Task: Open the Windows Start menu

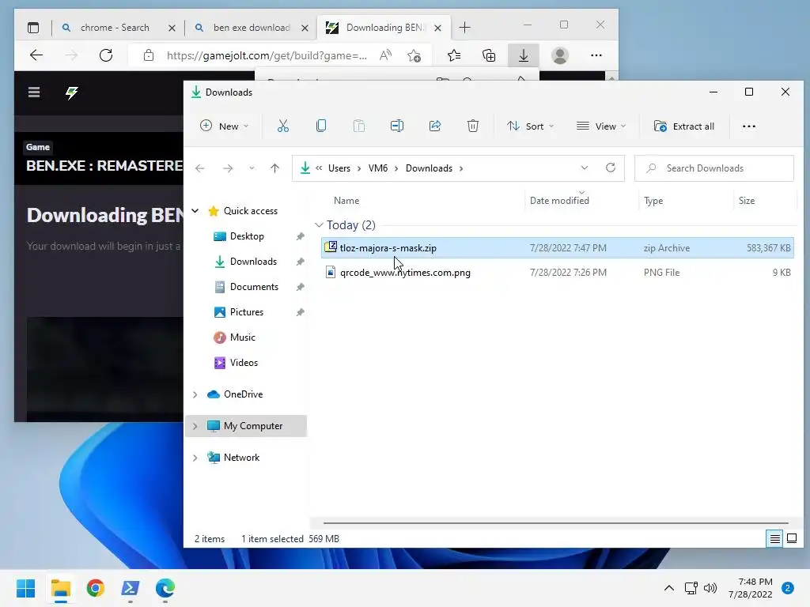Action: [25, 588]
